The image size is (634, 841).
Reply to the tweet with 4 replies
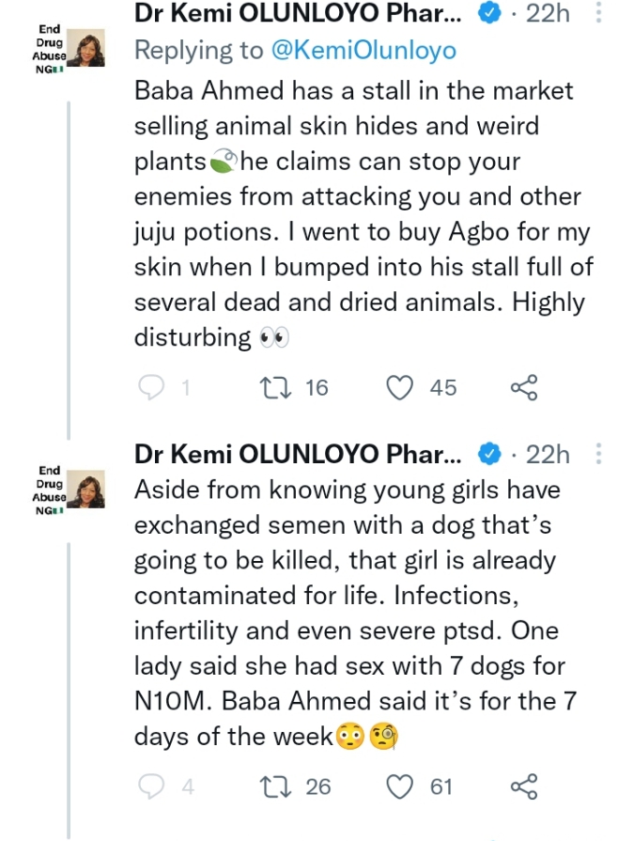tap(152, 786)
